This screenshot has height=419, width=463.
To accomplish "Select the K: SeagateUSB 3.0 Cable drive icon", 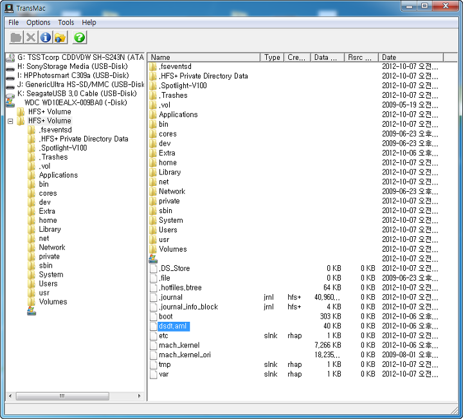I will (10, 95).
